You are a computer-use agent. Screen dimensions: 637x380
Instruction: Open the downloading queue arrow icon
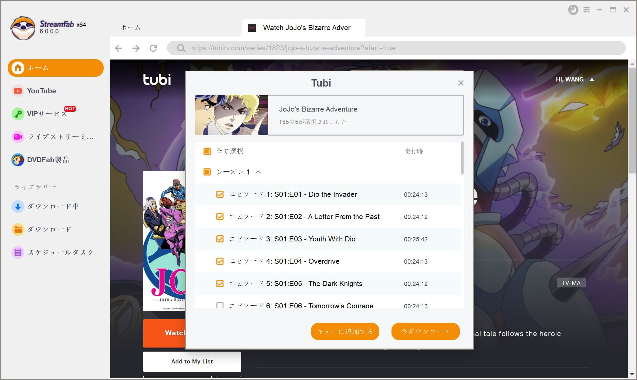pos(18,206)
